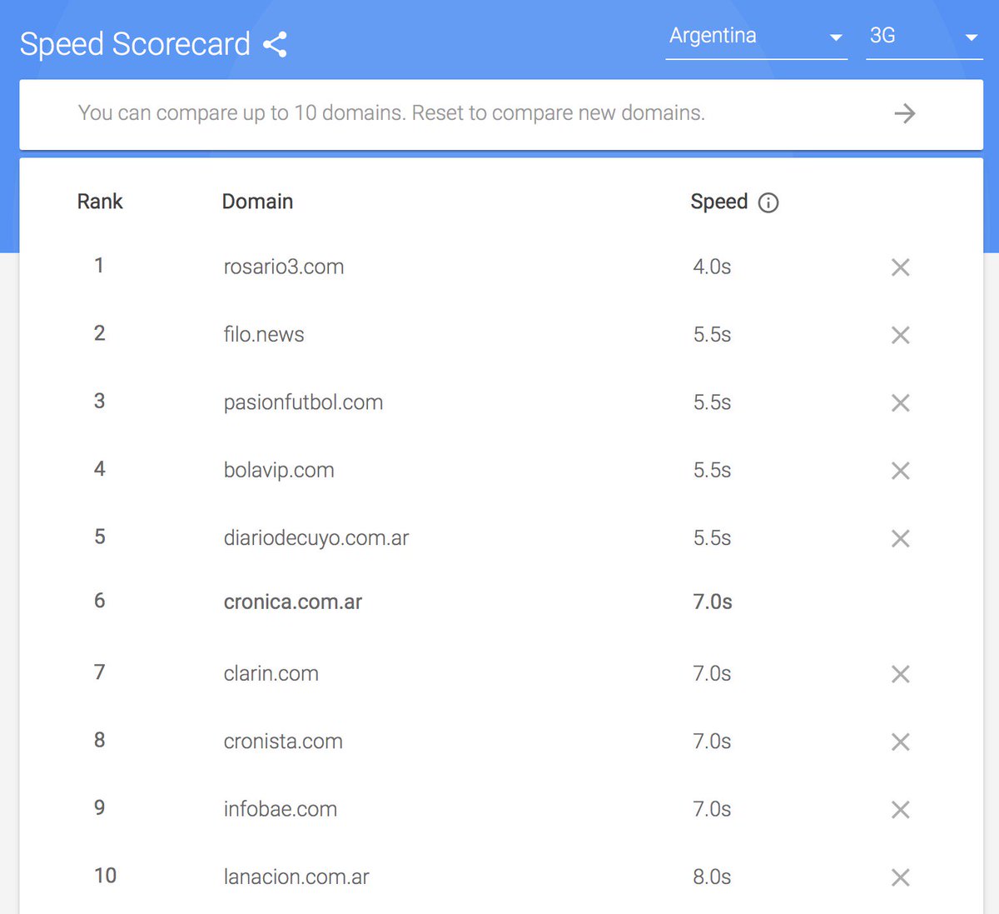Select clarin.com domain text

(271, 673)
